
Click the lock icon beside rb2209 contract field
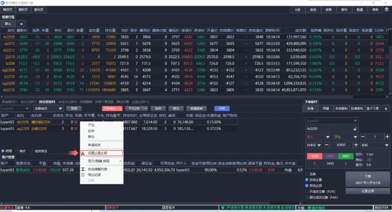355,129
